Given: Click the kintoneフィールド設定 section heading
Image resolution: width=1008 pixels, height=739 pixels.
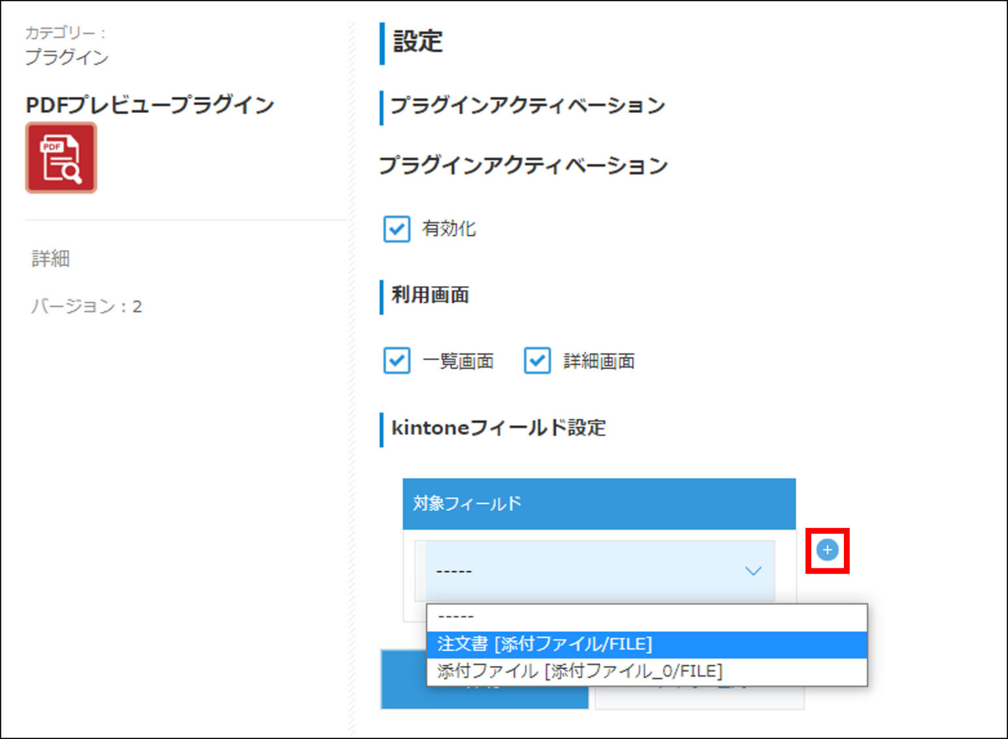Looking at the screenshot, I should point(498,428).
